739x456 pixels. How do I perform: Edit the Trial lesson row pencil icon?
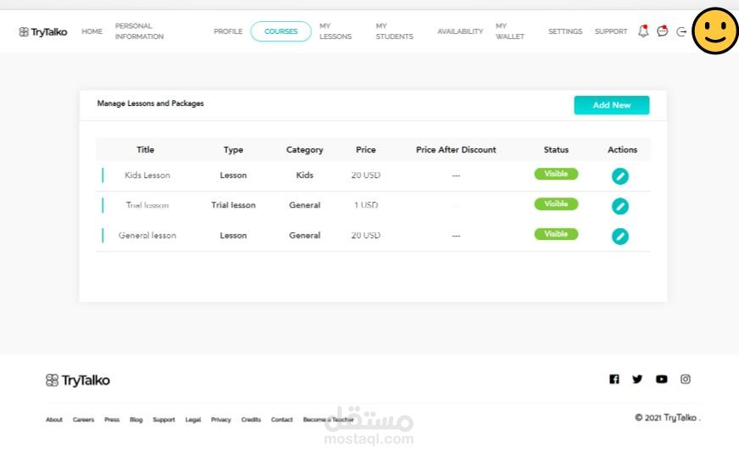tap(620, 206)
